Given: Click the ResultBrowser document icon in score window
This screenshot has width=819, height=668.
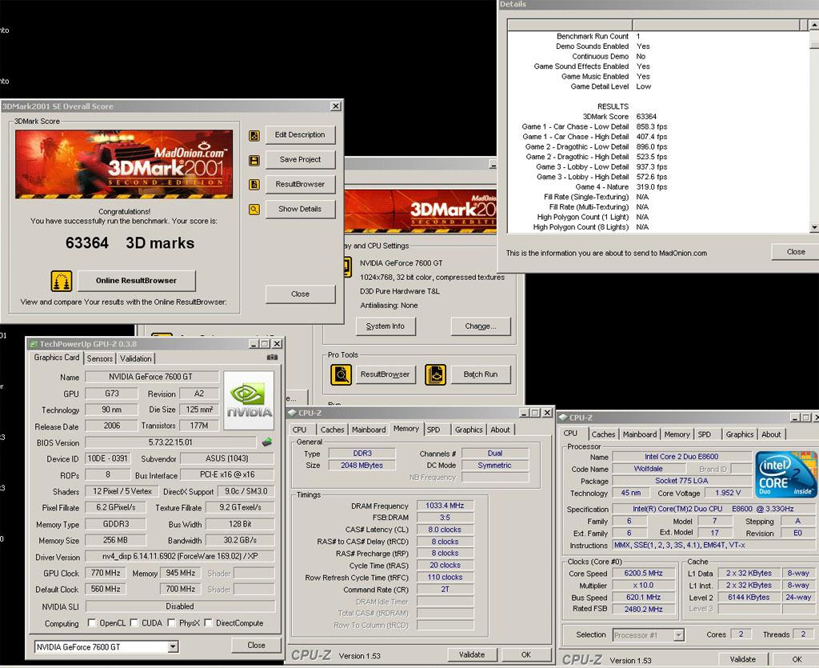Looking at the screenshot, I should point(254,184).
